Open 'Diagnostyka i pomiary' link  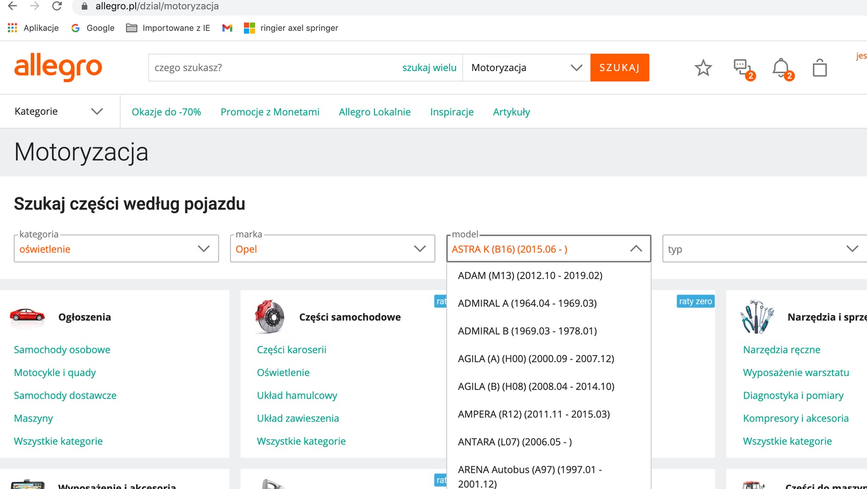point(793,395)
